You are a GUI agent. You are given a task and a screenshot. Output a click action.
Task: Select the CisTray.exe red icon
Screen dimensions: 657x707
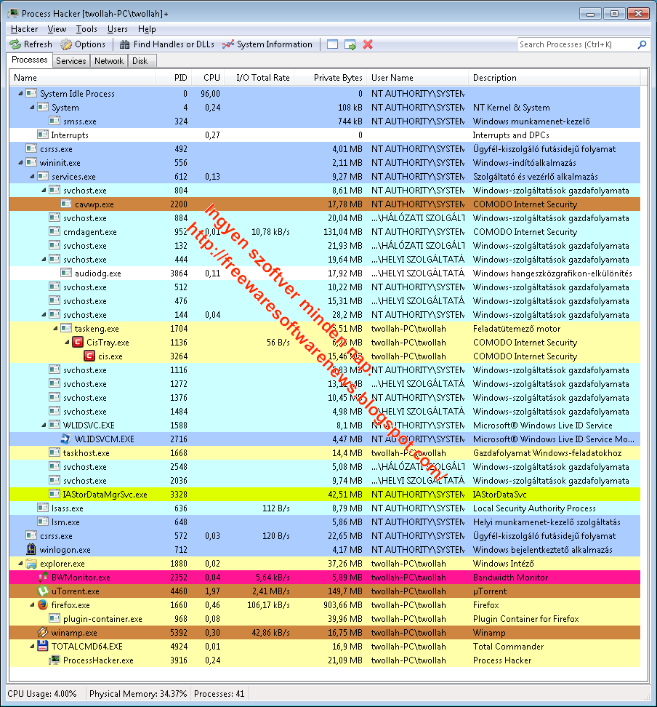coord(78,343)
